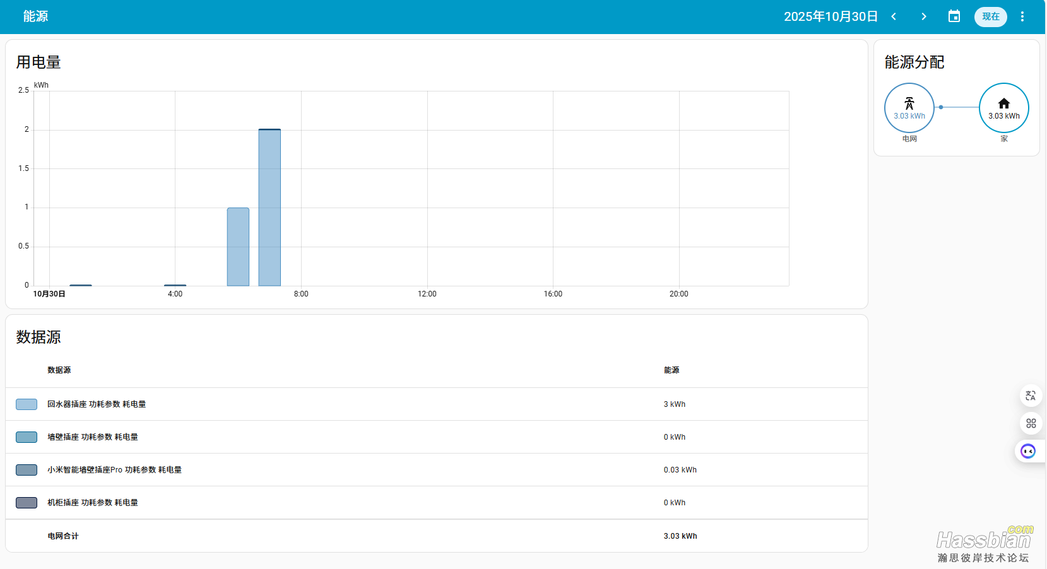Go to the next day with right chevron
The image size is (1047, 569).
point(924,16)
